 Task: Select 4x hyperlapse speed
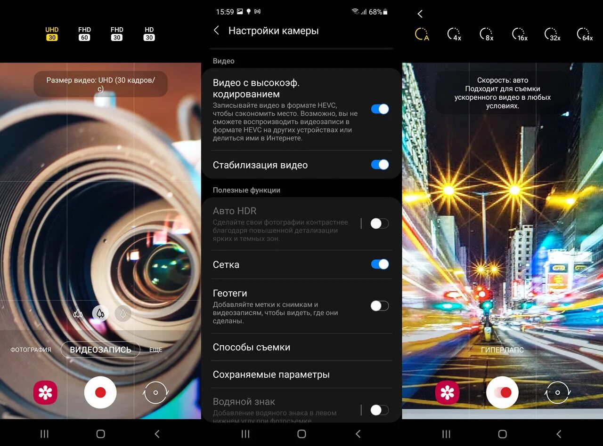point(454,34)
